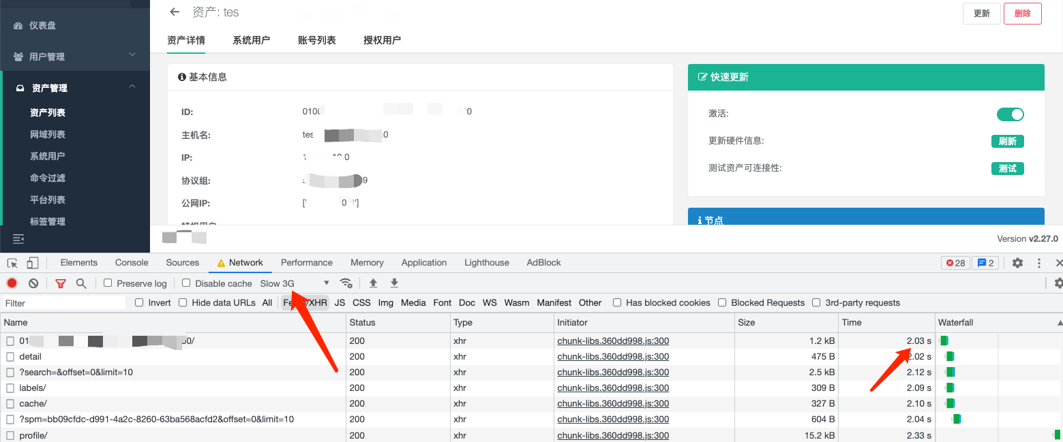Enable the Preserve log checkbox

click(108, 283)
